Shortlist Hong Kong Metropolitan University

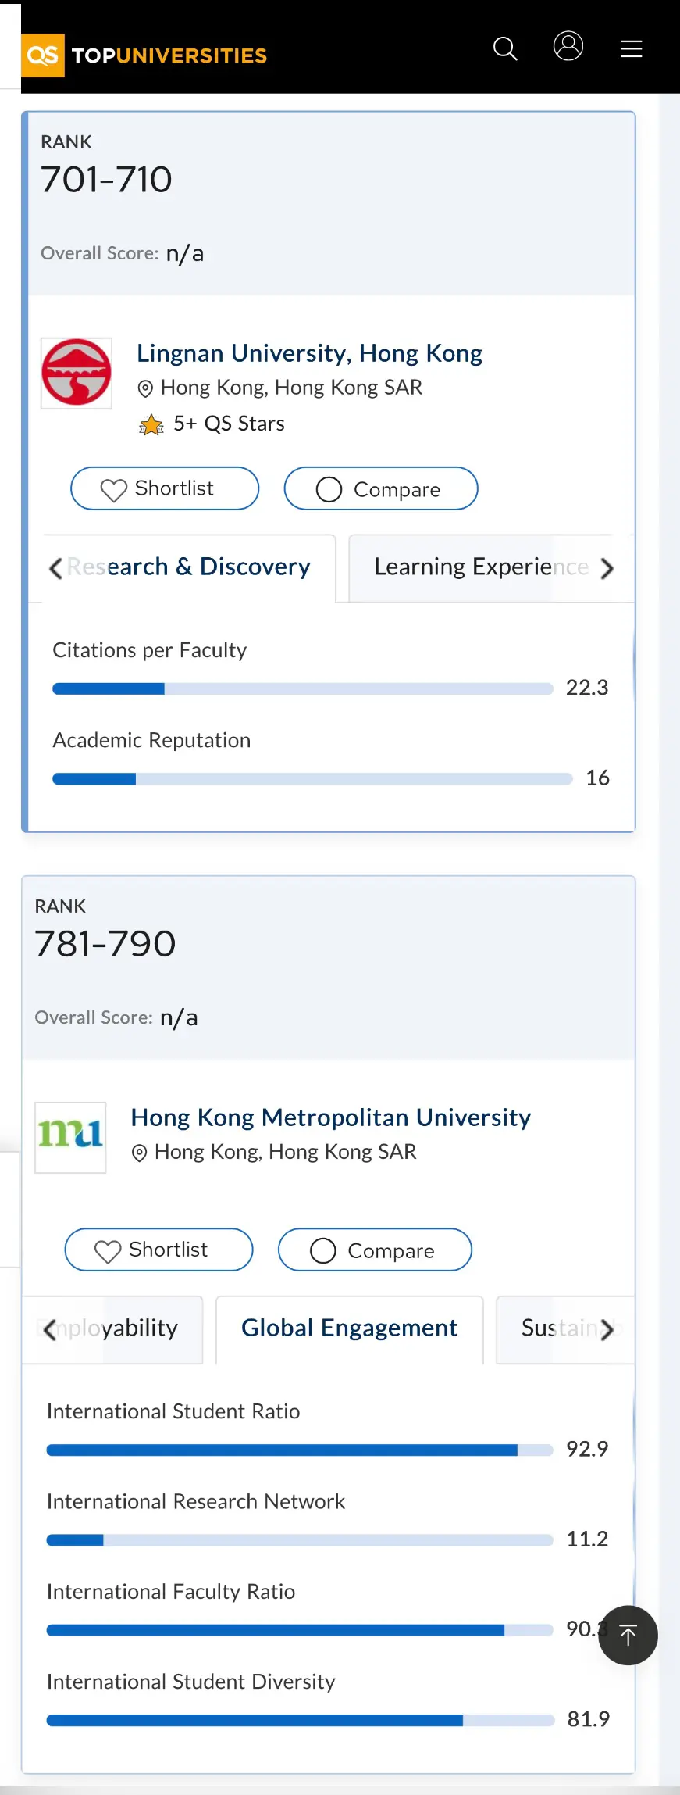point(158,1250)
